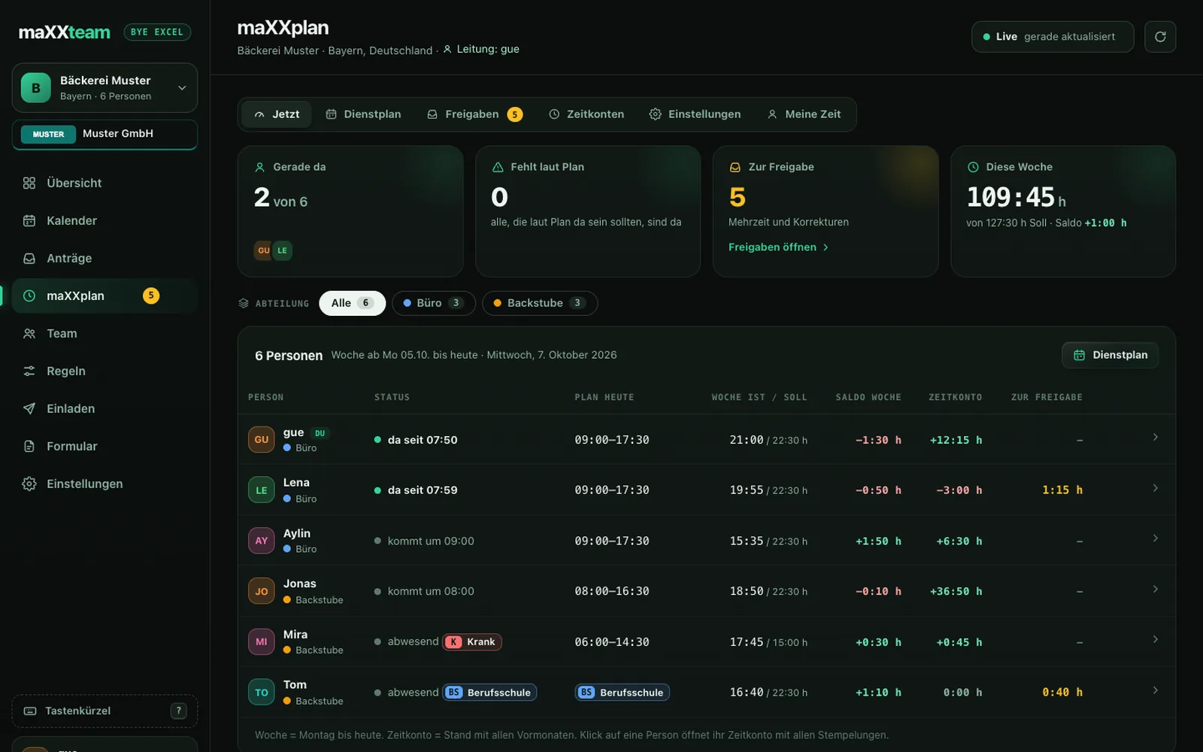
Task: Switch to the Meine Zeit tab
Action: pyautogui.click(x=804, y=114)
